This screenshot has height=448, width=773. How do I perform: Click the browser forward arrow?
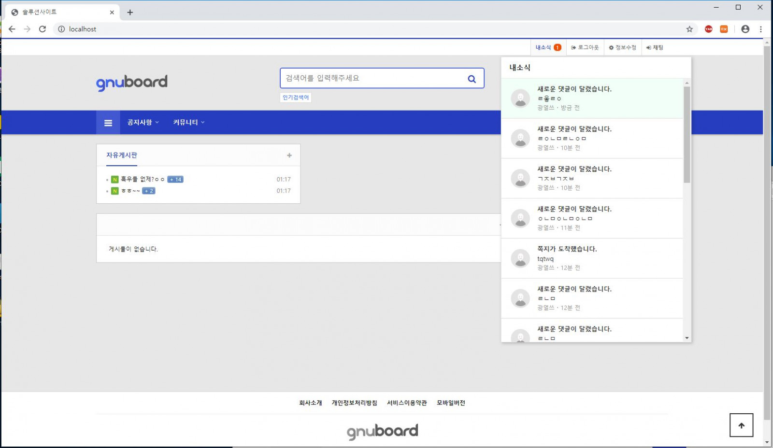coord(27,29)
